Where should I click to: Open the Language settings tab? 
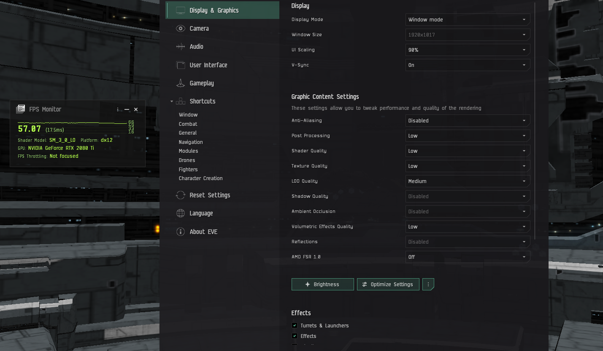point(222,213)
